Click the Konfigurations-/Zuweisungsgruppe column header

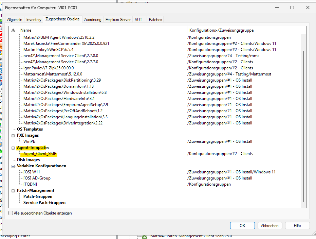221,30
